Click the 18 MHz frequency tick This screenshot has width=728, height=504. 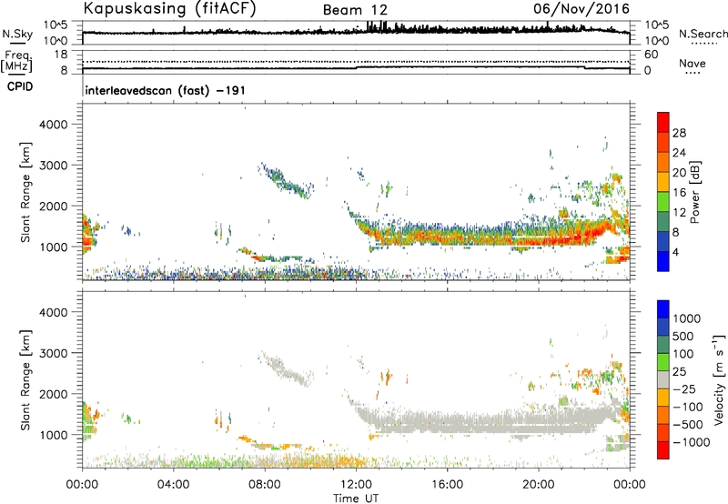click(x=60, y=54)
